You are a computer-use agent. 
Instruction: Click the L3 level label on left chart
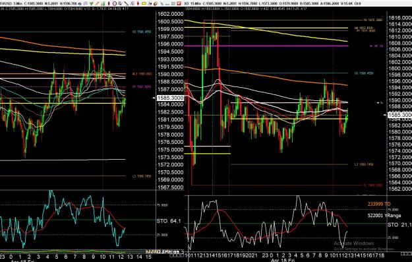pyautogui.click(x=142, y=176)
